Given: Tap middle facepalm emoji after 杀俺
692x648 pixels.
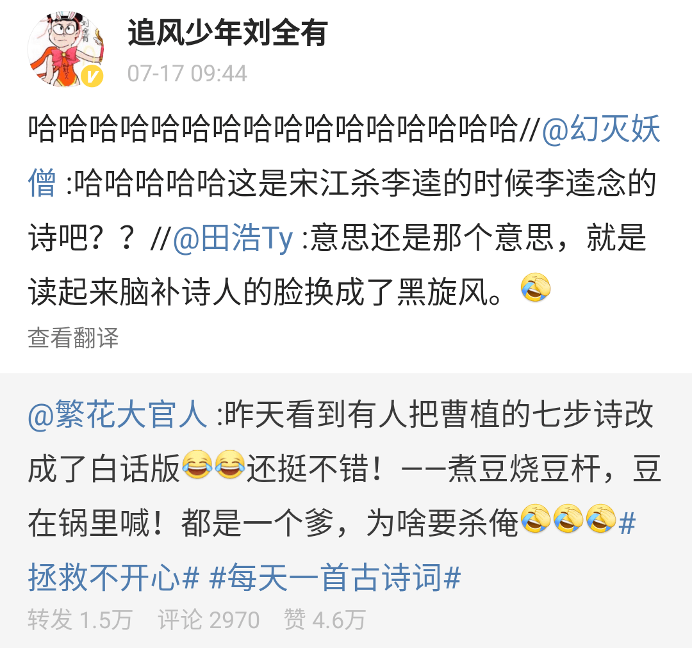Looking at the screenshot, I should tap(568, 519).
